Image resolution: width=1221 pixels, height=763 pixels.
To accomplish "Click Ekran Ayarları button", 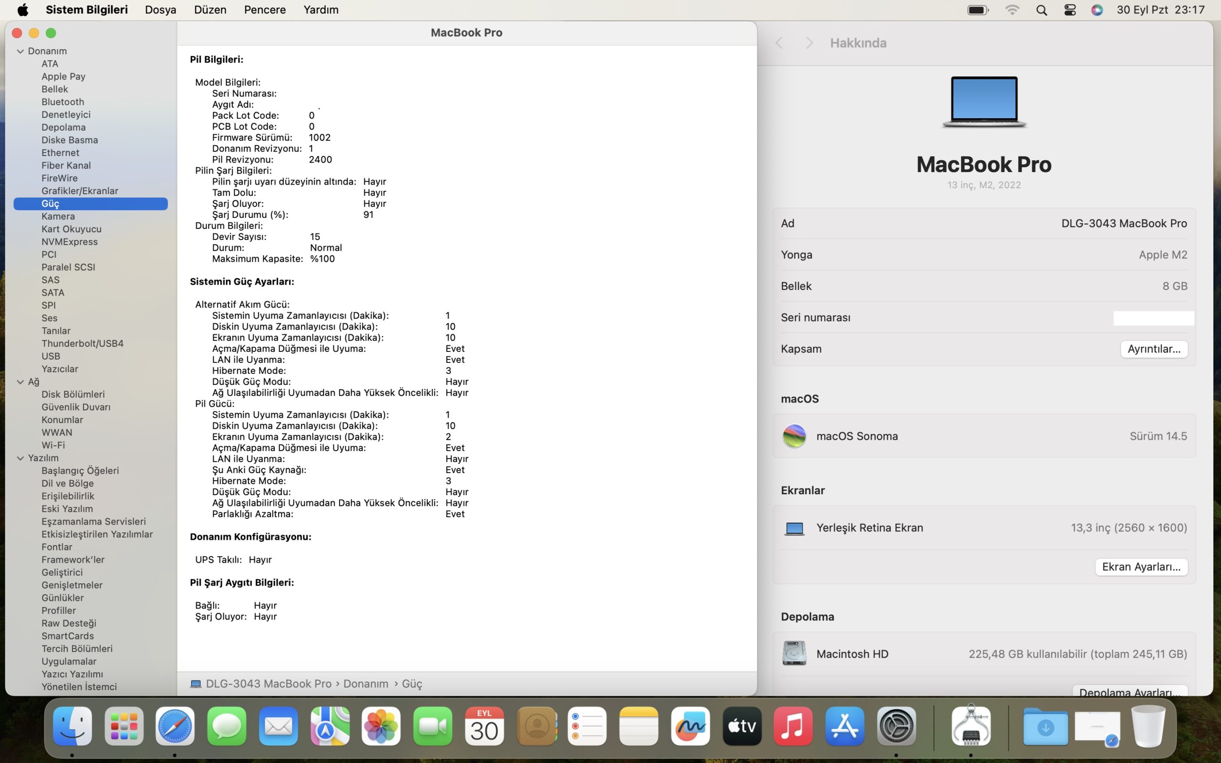I will [1141, 567].
